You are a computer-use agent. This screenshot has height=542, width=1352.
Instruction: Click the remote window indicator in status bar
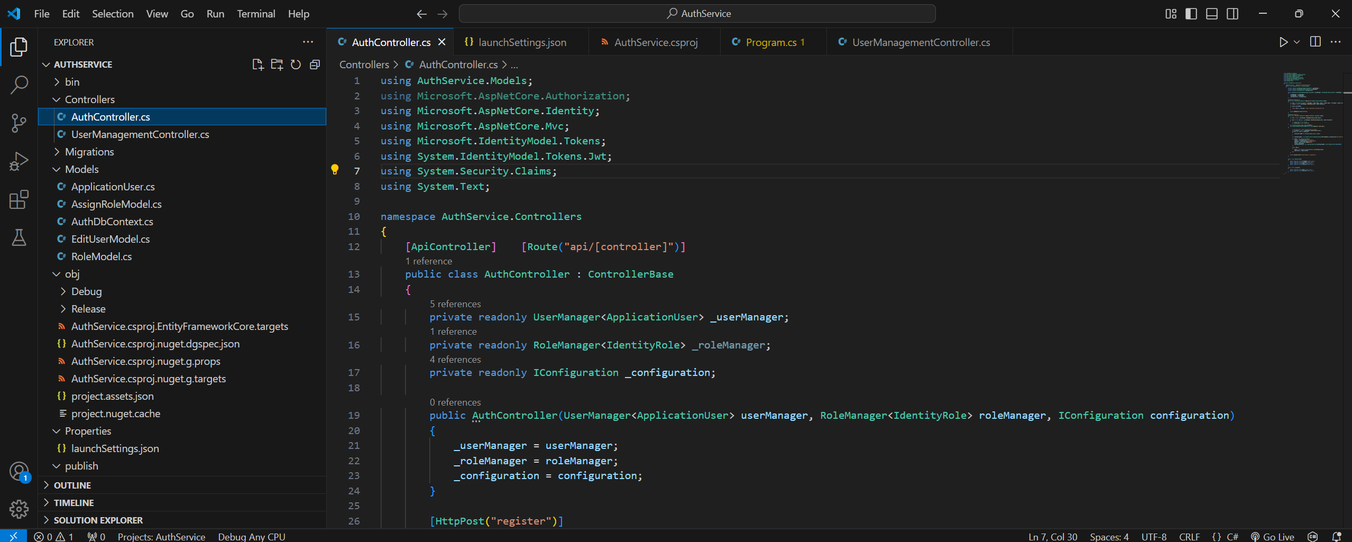tap(13, 536)
